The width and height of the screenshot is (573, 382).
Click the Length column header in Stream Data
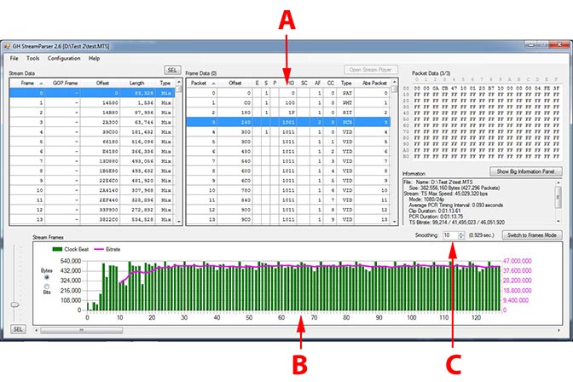pos(137,84)
